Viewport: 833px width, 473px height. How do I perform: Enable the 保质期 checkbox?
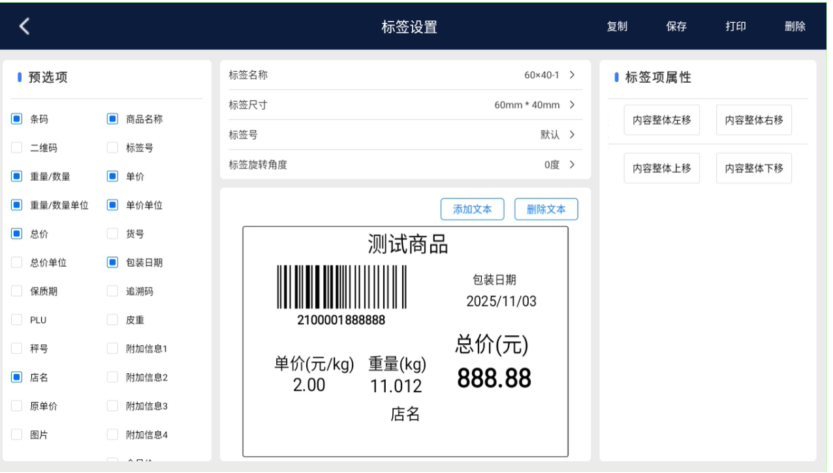17,292
